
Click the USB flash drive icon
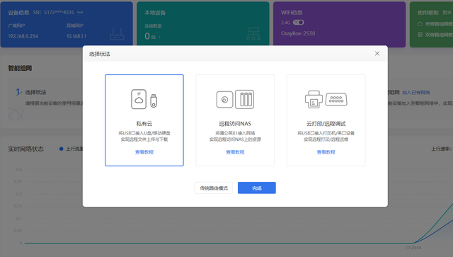pos(154,101)
